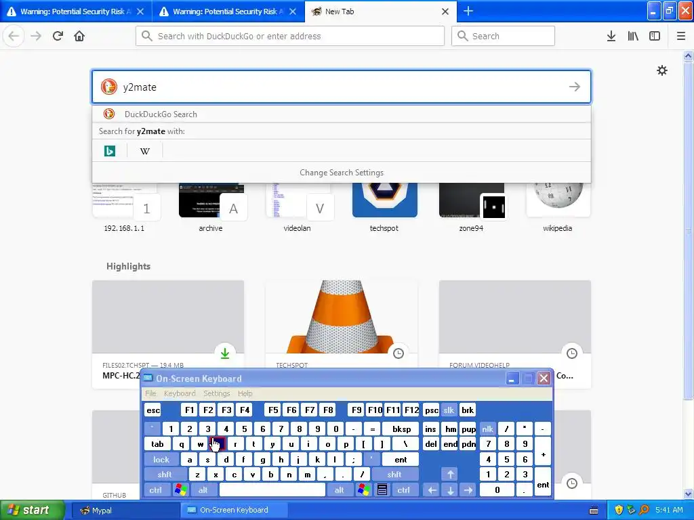Search y2mate with Wikipedia icon
This screenshot has height=520, width=694.
click(x=145, y=151)
